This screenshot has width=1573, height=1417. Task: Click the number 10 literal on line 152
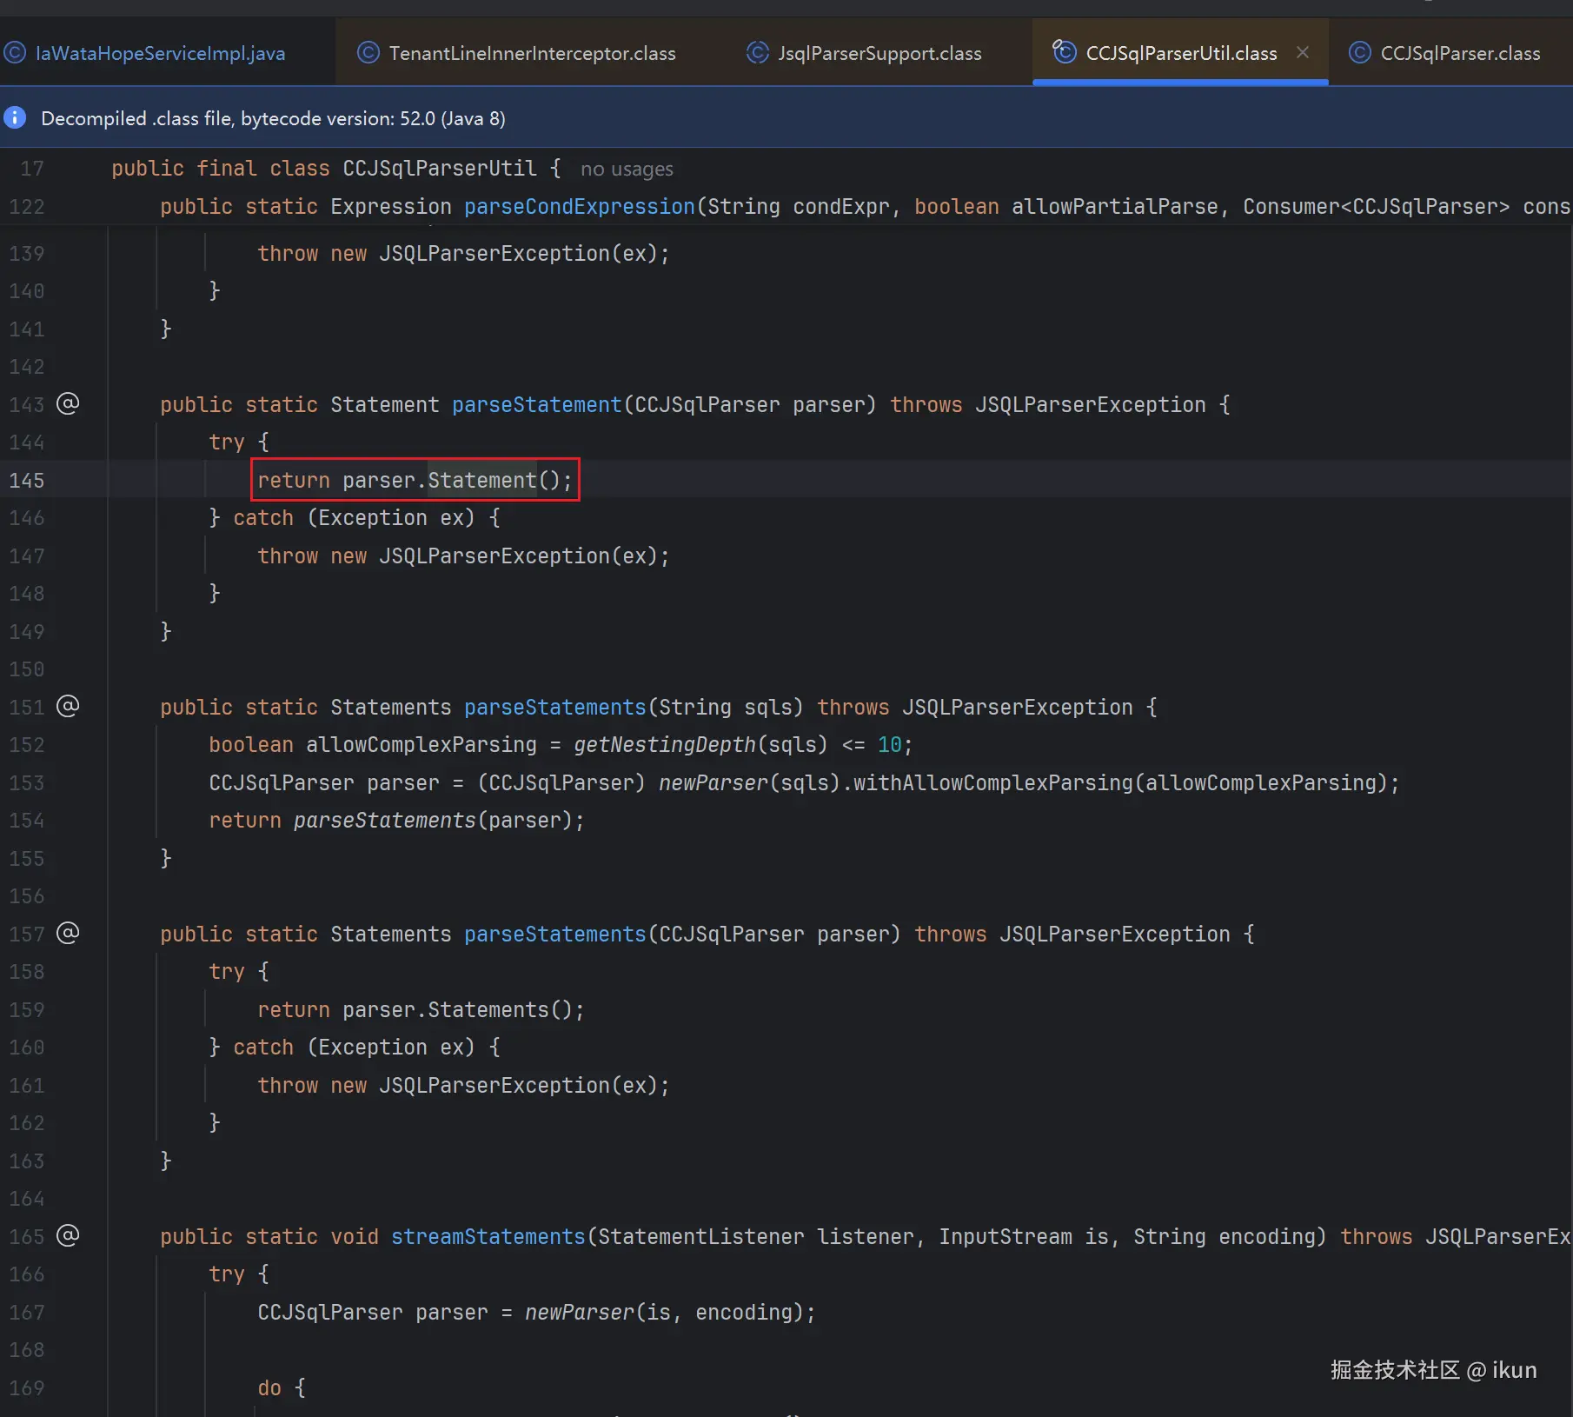pyautogui.click(x=890, y=744)
